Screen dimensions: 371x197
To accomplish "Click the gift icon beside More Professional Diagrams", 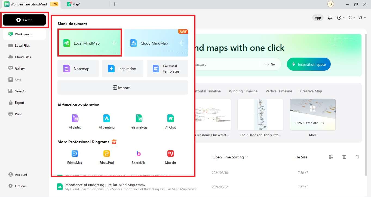I will tap(114, 142).
